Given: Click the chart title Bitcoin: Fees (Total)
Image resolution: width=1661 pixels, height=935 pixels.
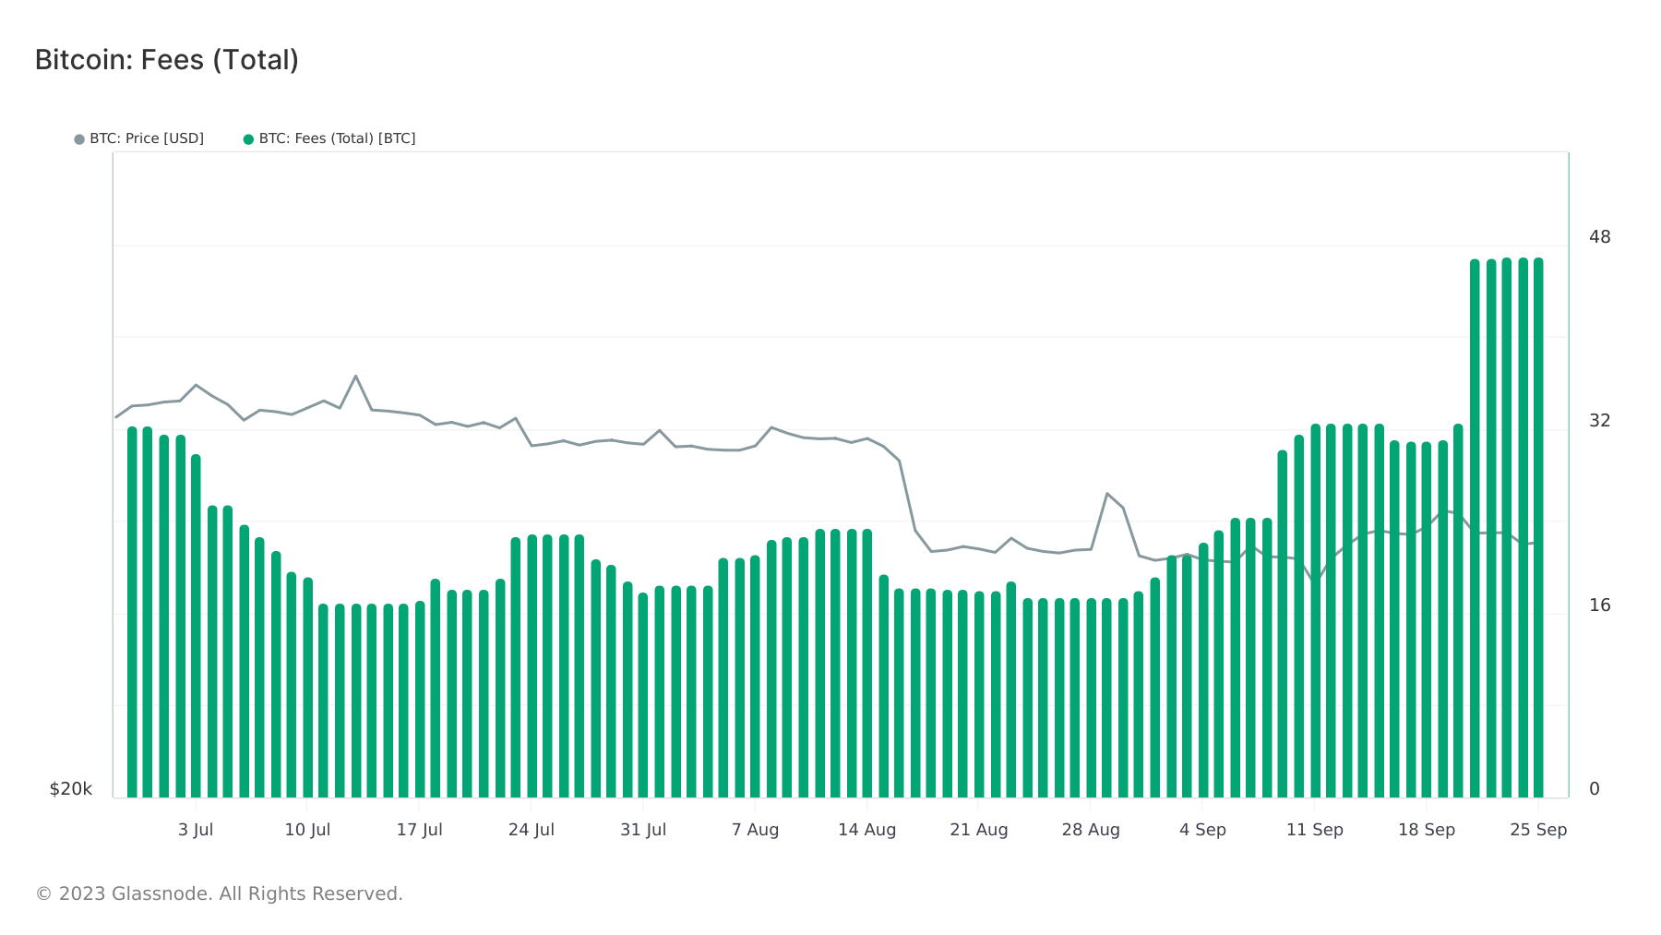Looking at the screenshot, I should pyautogui.click(x=167, y=60).
